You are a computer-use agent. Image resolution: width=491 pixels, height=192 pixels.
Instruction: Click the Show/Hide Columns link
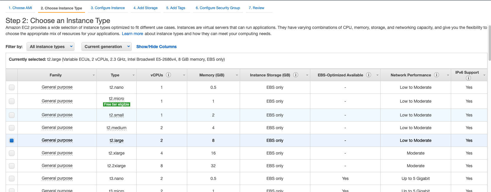point(156,47)
